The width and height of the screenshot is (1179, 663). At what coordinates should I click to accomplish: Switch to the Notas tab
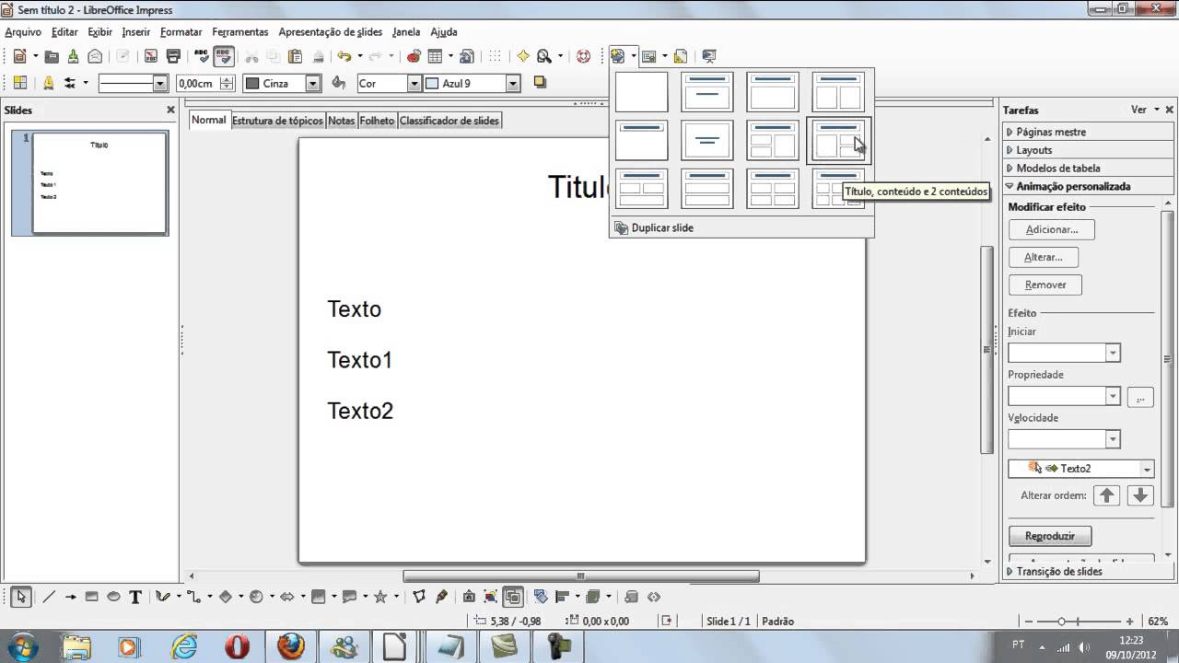(341, 121)
